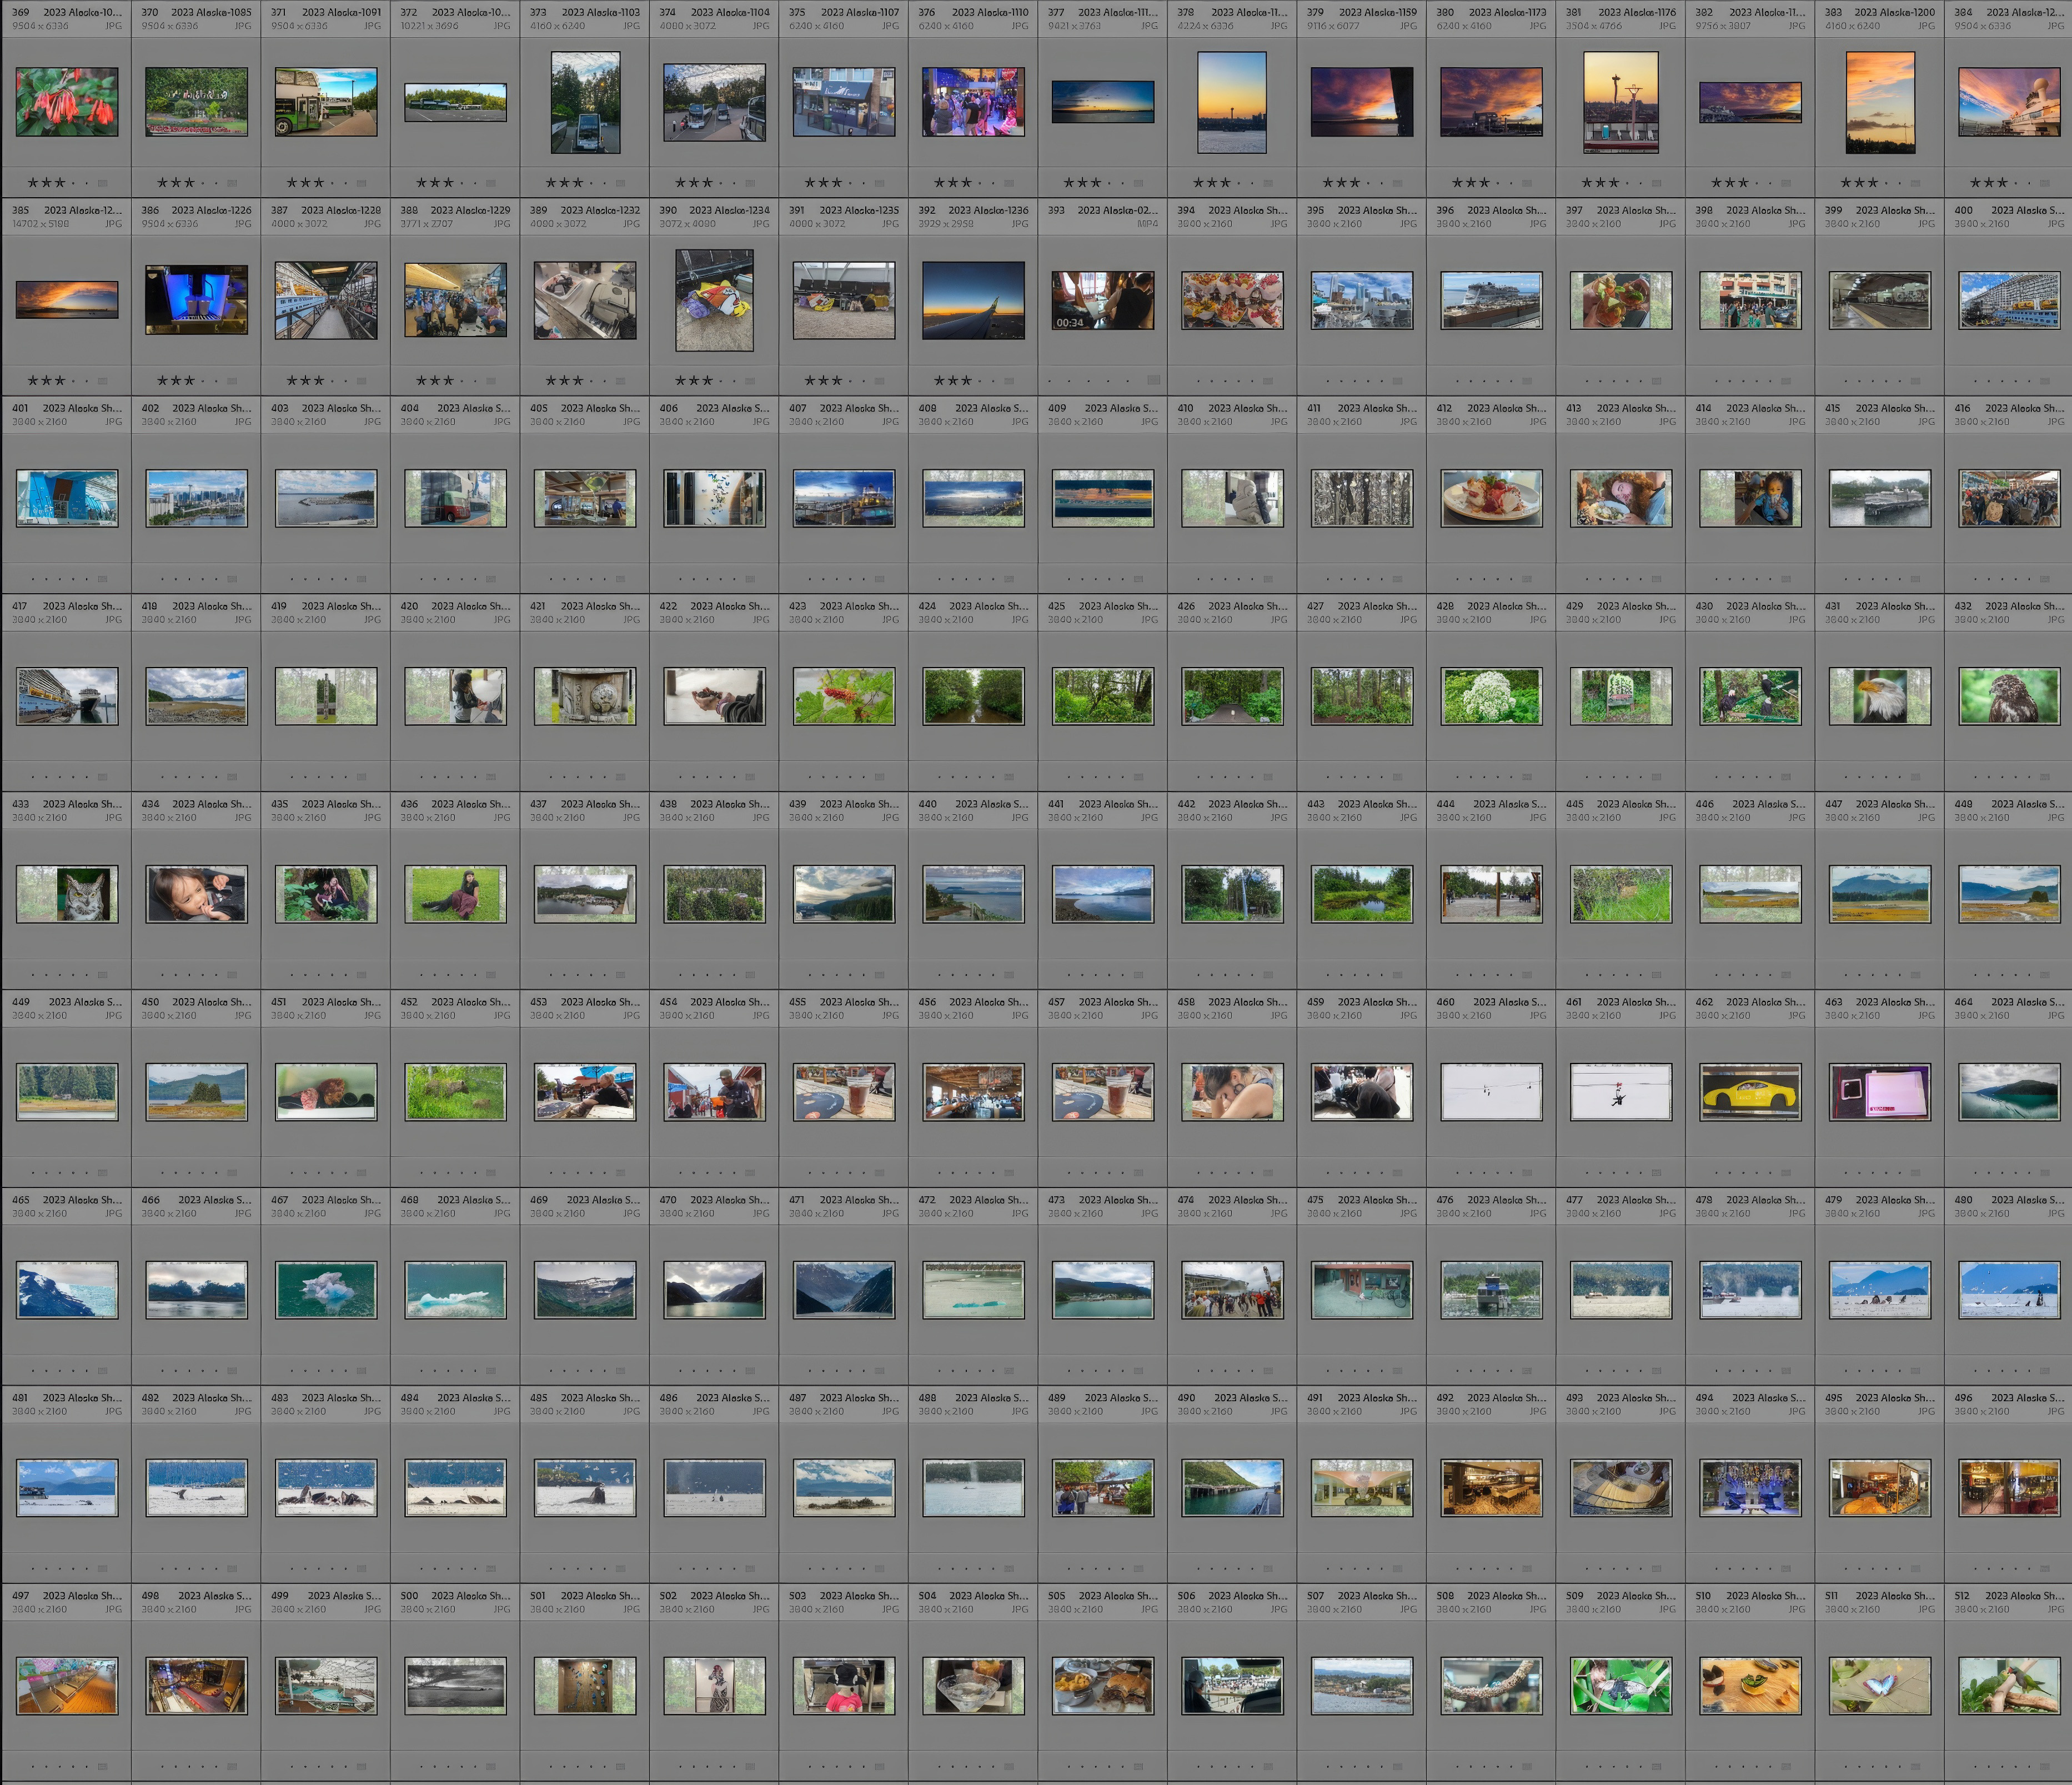The height and width of the screenshot is (1785, 2072).
Task: Select airplane wing sunset photo 392
Action: tap(973, 300)
